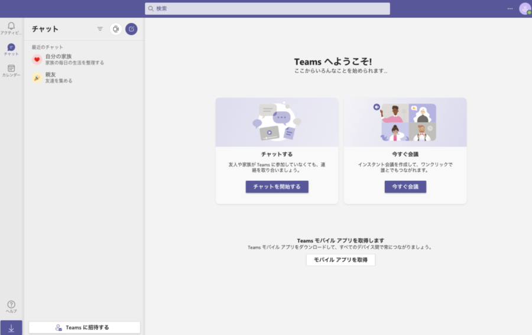Click the チャットする card title

(277, 154)
